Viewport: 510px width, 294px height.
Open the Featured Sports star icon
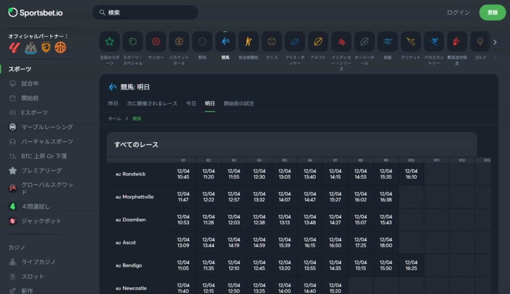(110, 42)
